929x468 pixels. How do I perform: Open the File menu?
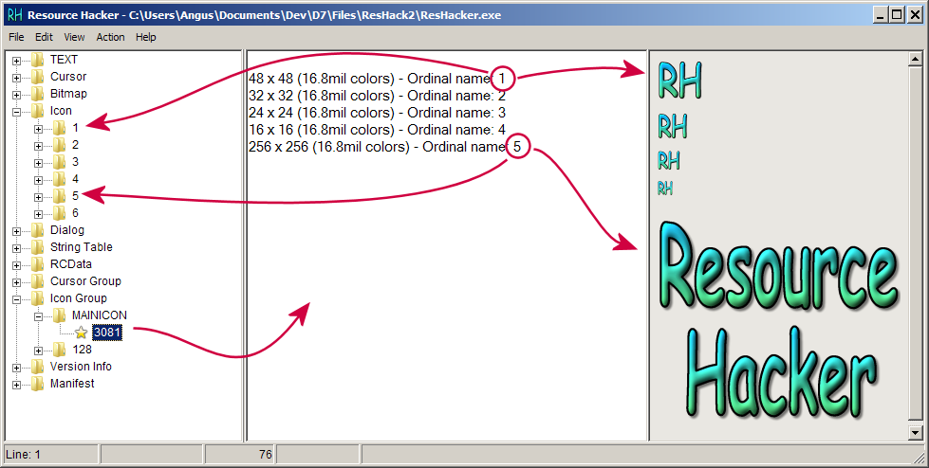tap(16, 37)
